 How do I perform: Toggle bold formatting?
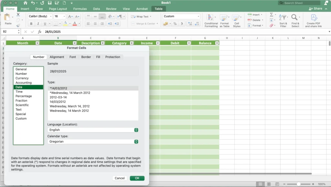point(31,24)
